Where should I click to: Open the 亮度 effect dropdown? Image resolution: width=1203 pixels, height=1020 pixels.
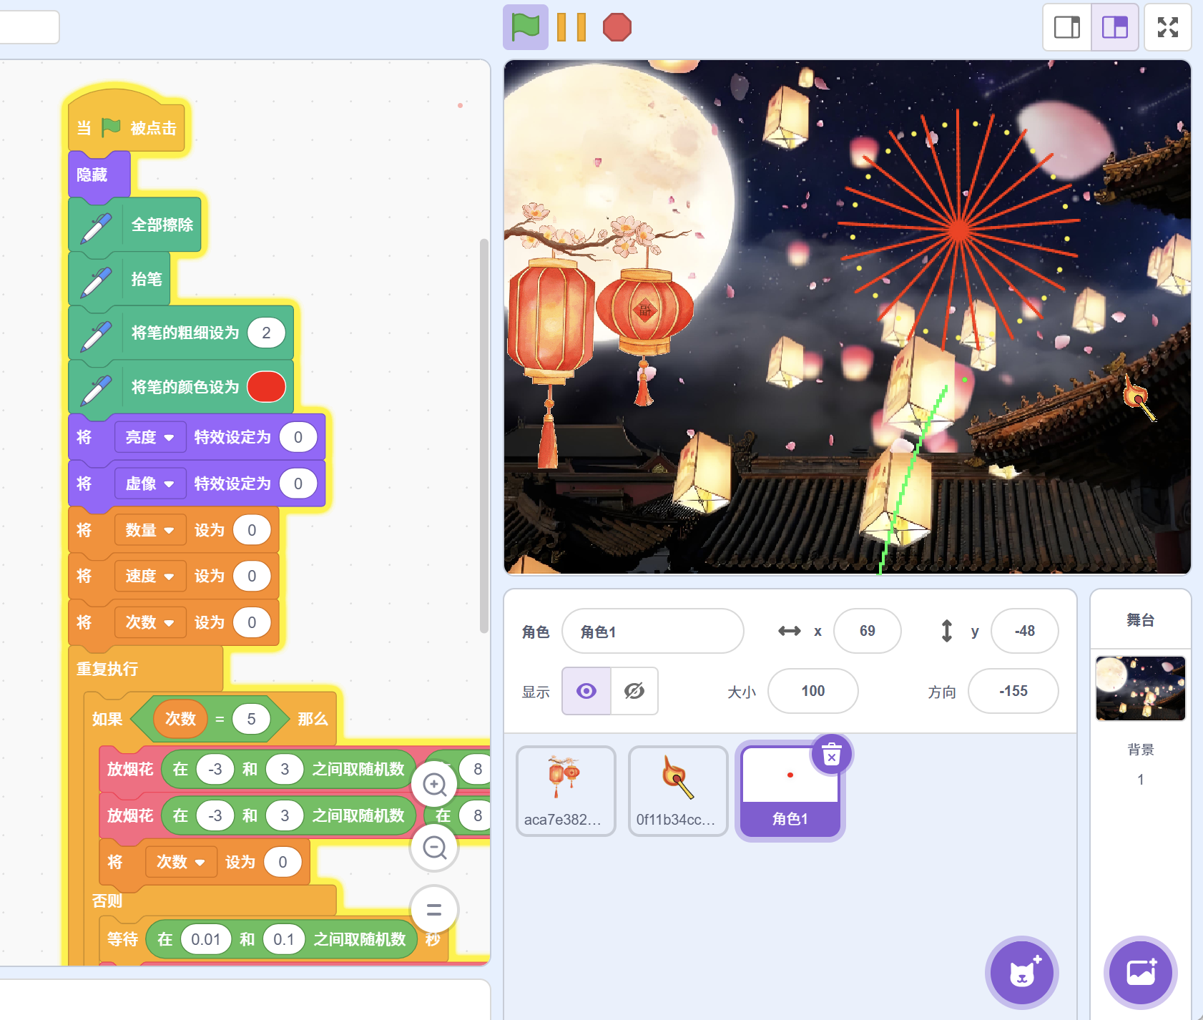point(149,437)
